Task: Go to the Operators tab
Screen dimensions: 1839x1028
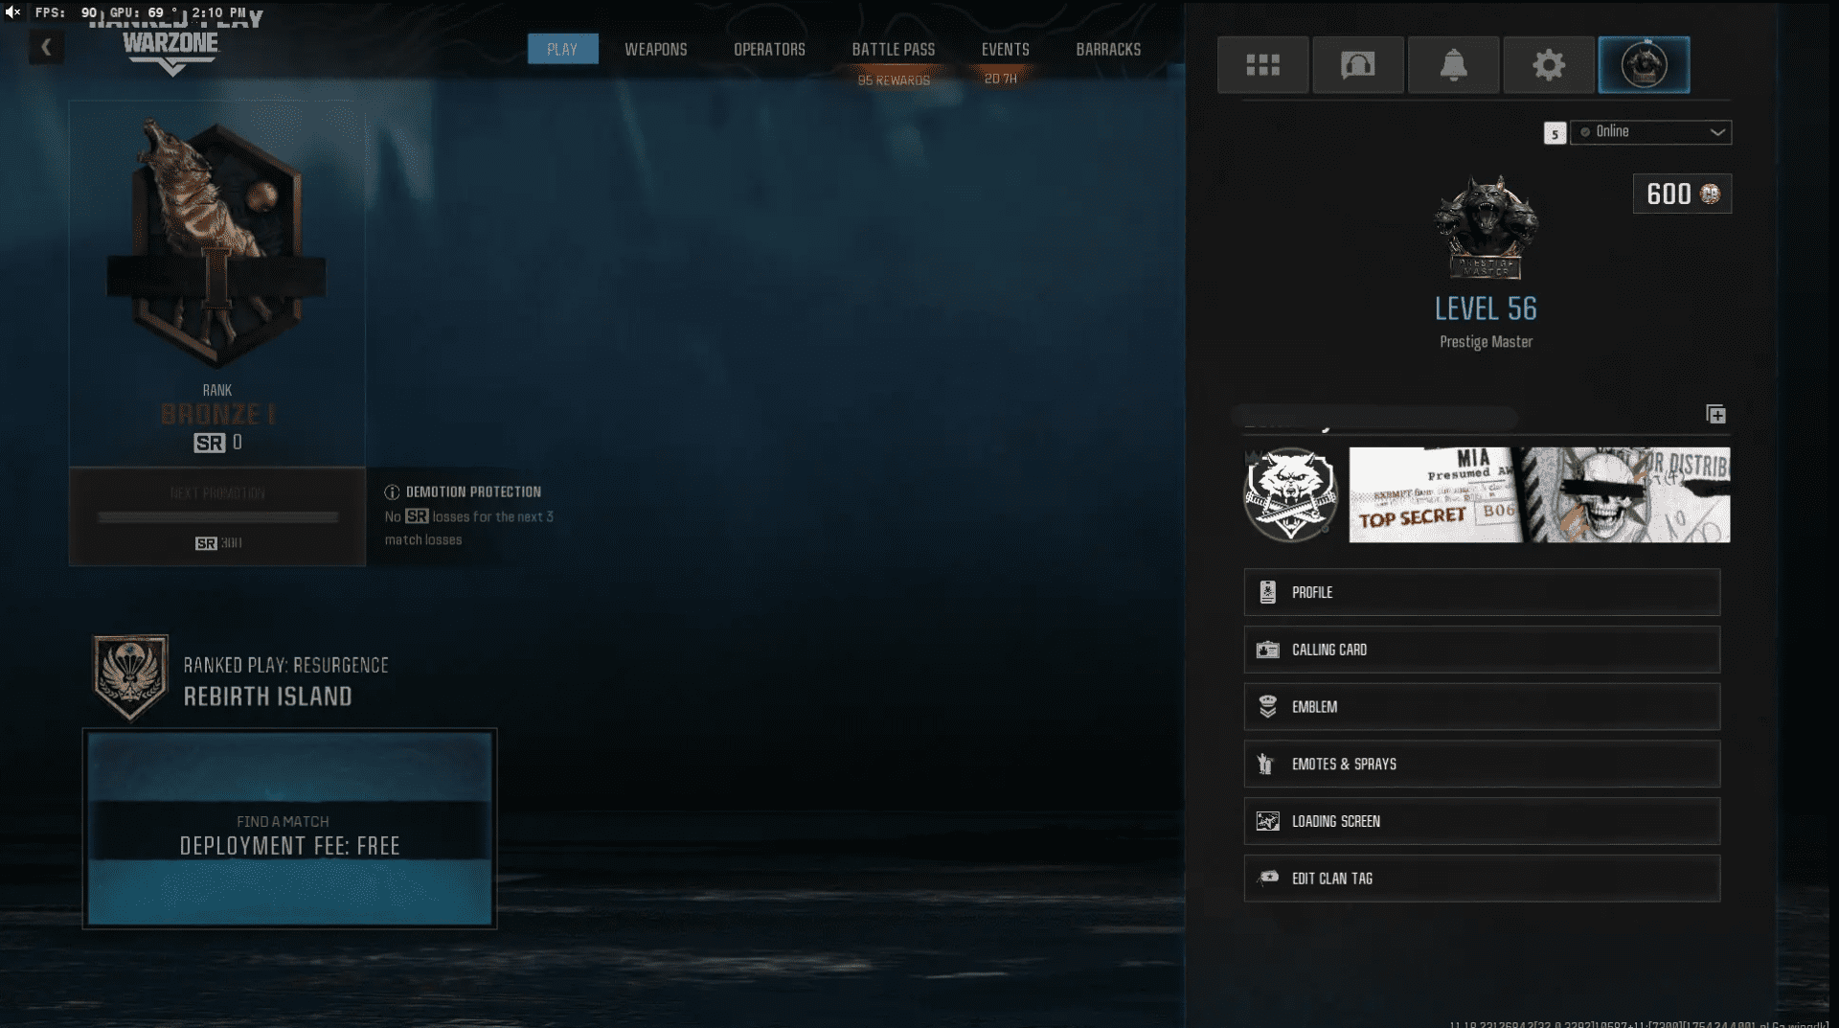Action: pos(769,49)
